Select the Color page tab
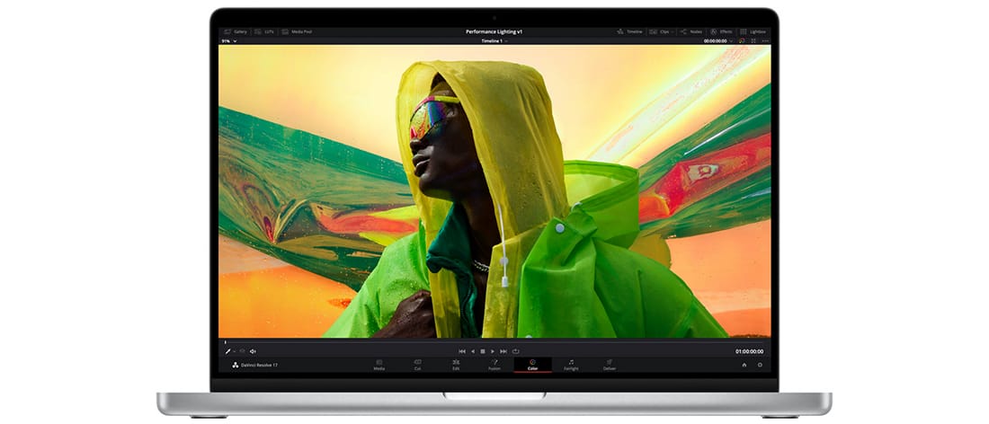This screenshot has width=989, height=424. (533, 365)
